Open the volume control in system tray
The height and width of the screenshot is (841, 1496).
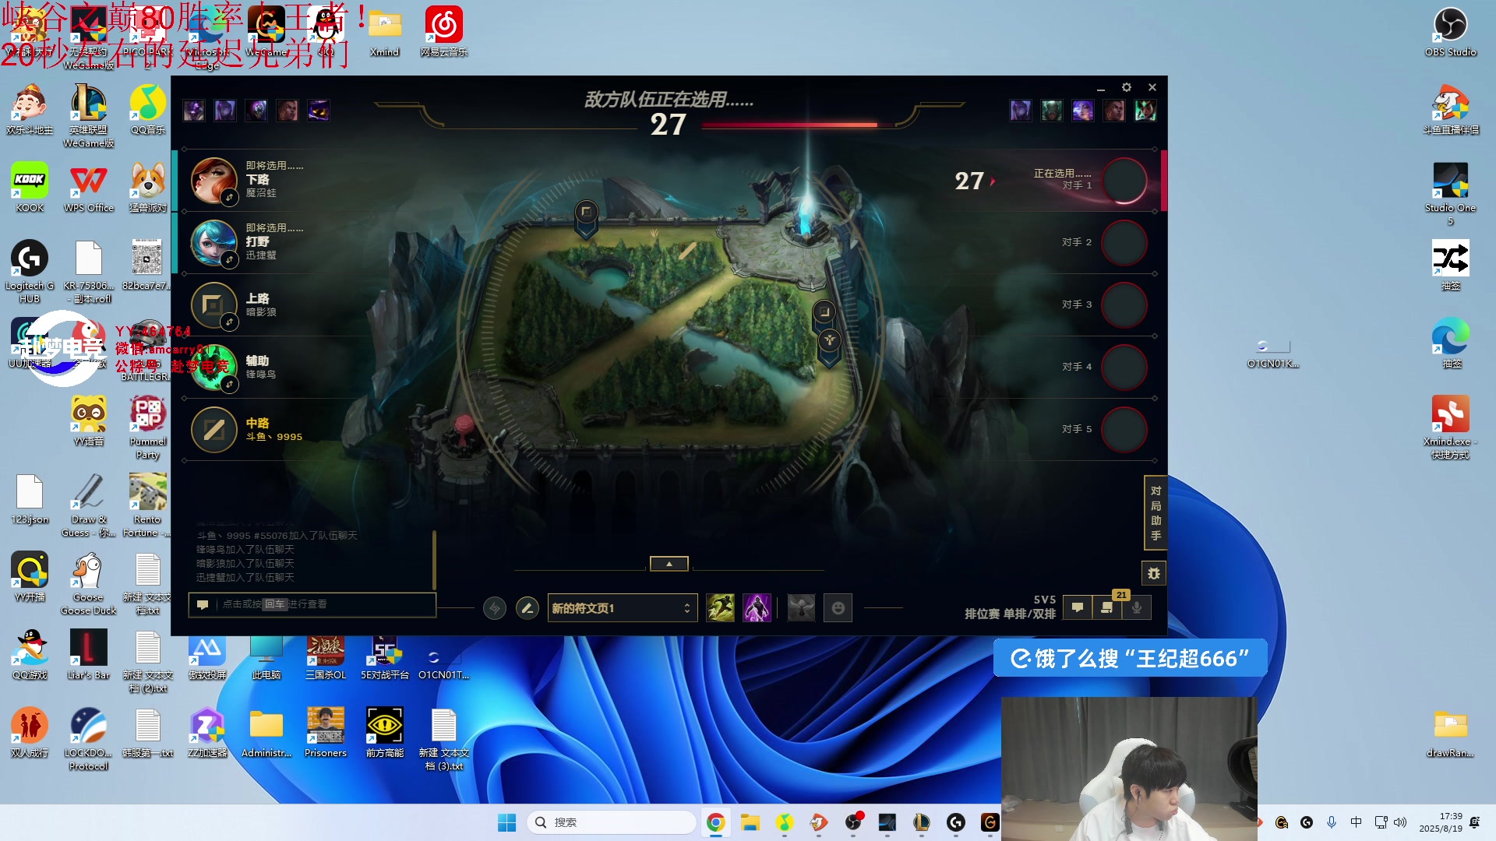(x=1400, y=822)
